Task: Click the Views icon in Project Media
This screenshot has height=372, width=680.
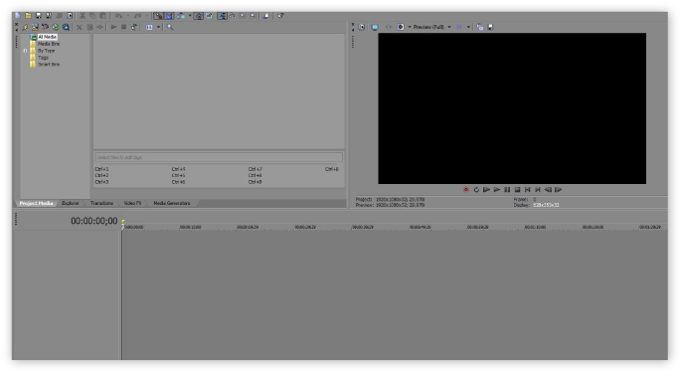Action: [149, 27]
